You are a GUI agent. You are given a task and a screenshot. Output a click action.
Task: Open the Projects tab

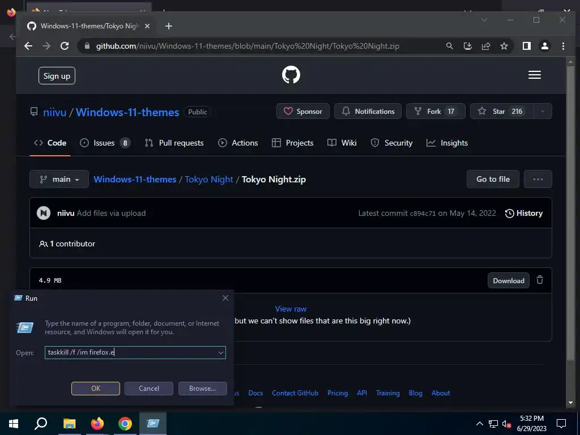click(x=292, y=143)
